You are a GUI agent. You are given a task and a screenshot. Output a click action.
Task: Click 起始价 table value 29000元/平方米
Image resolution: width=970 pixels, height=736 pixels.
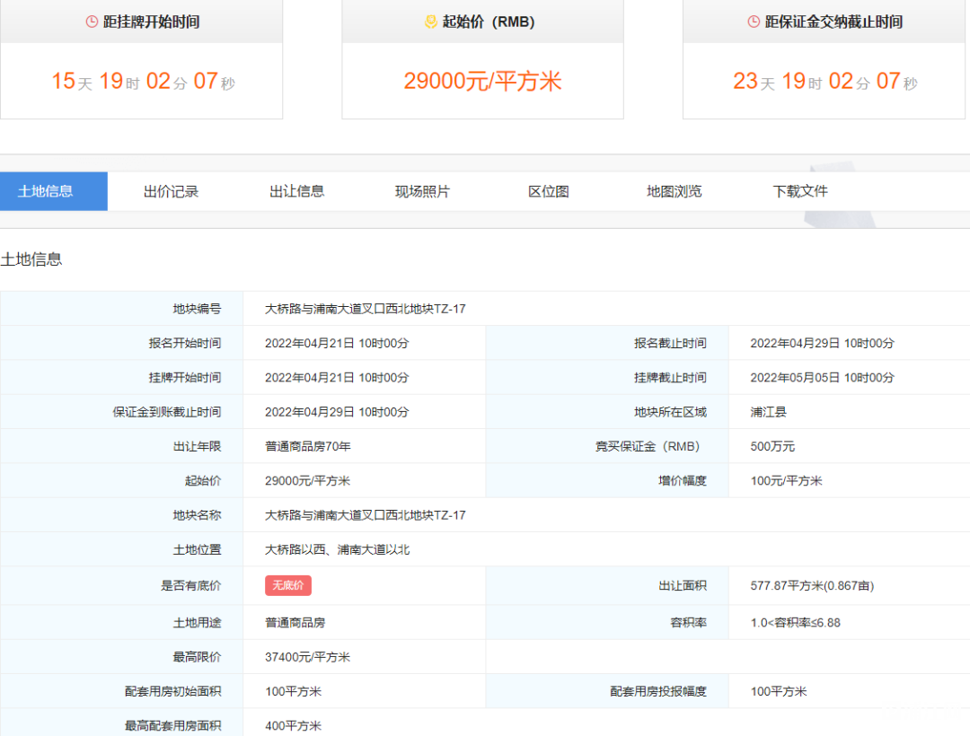(x=307, y=481)
